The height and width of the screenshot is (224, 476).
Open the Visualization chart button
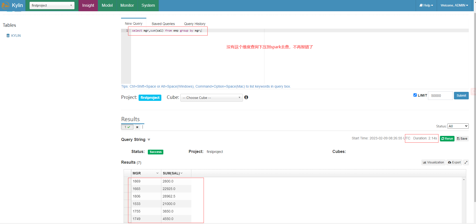(x=433, y=162)
